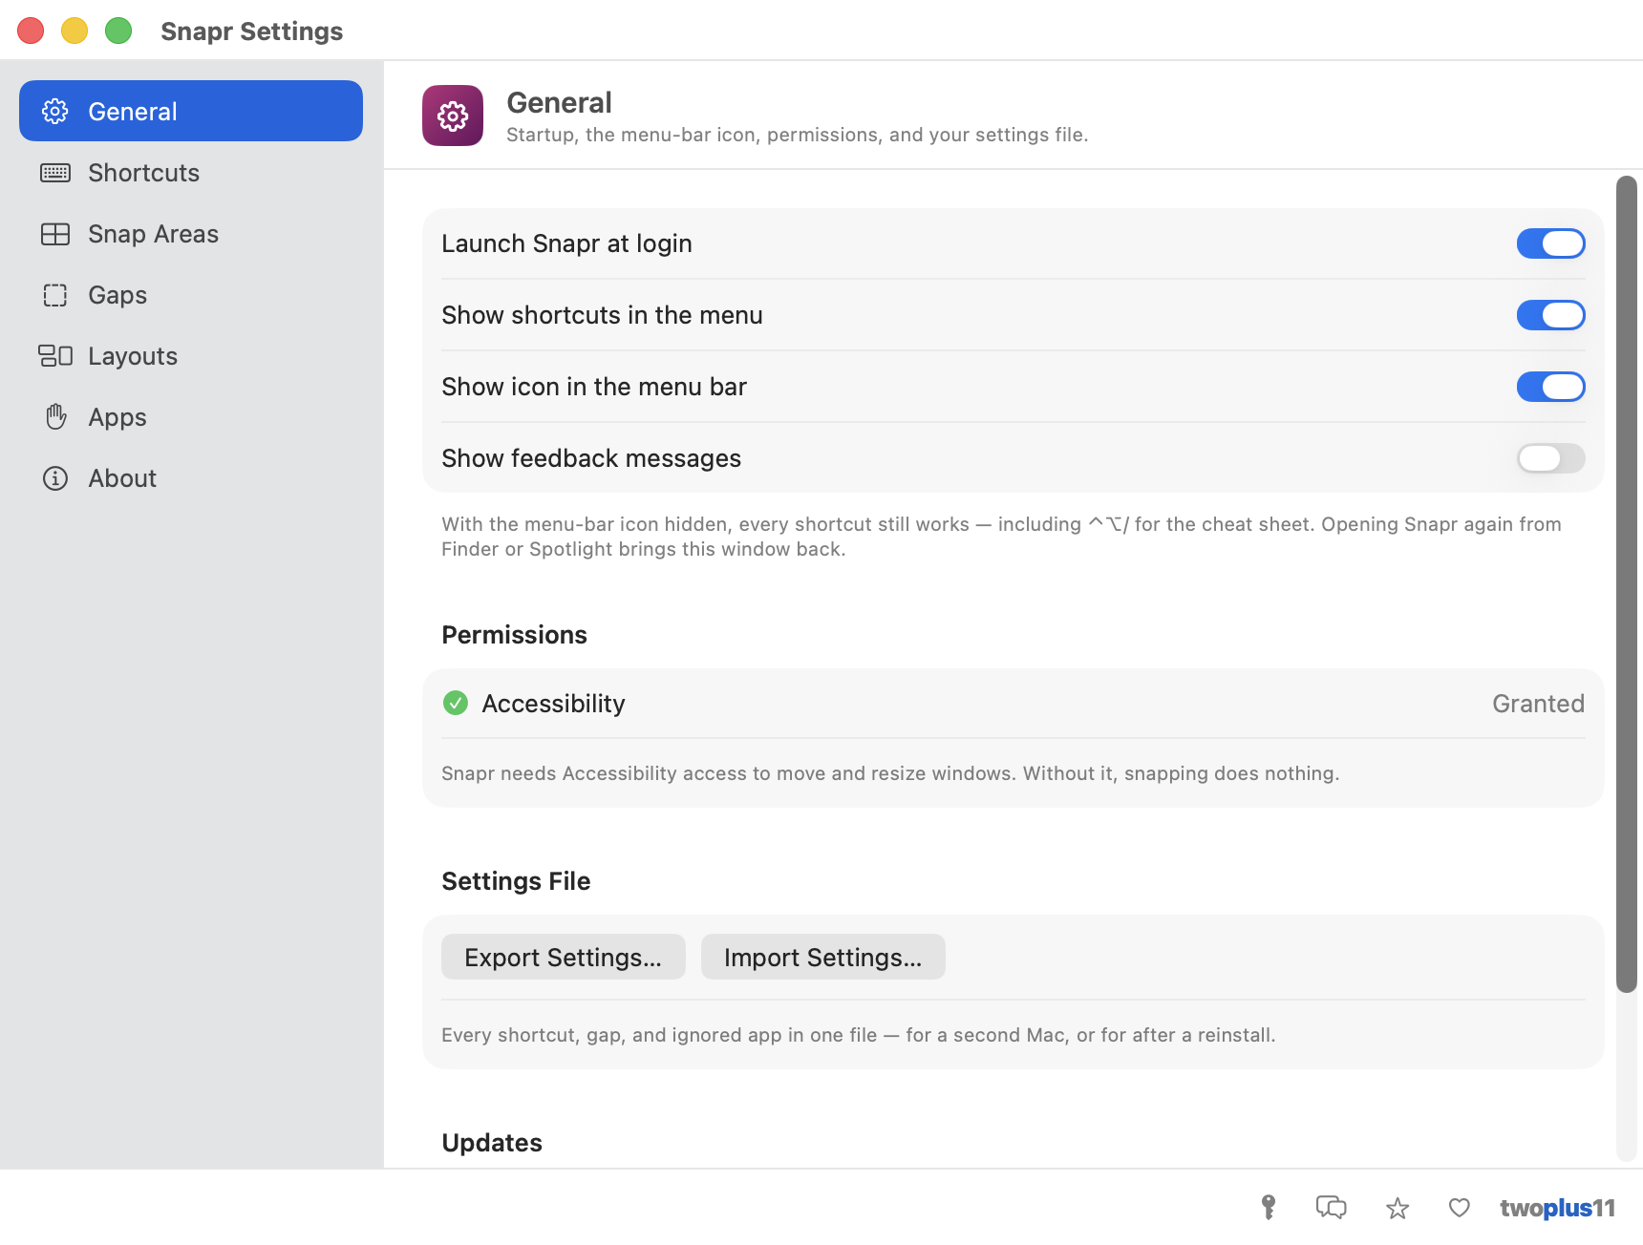Viewport: 1643px width, 1245px height.
Task: Click the Updates heading
Action: click(x=492, y=1143)
